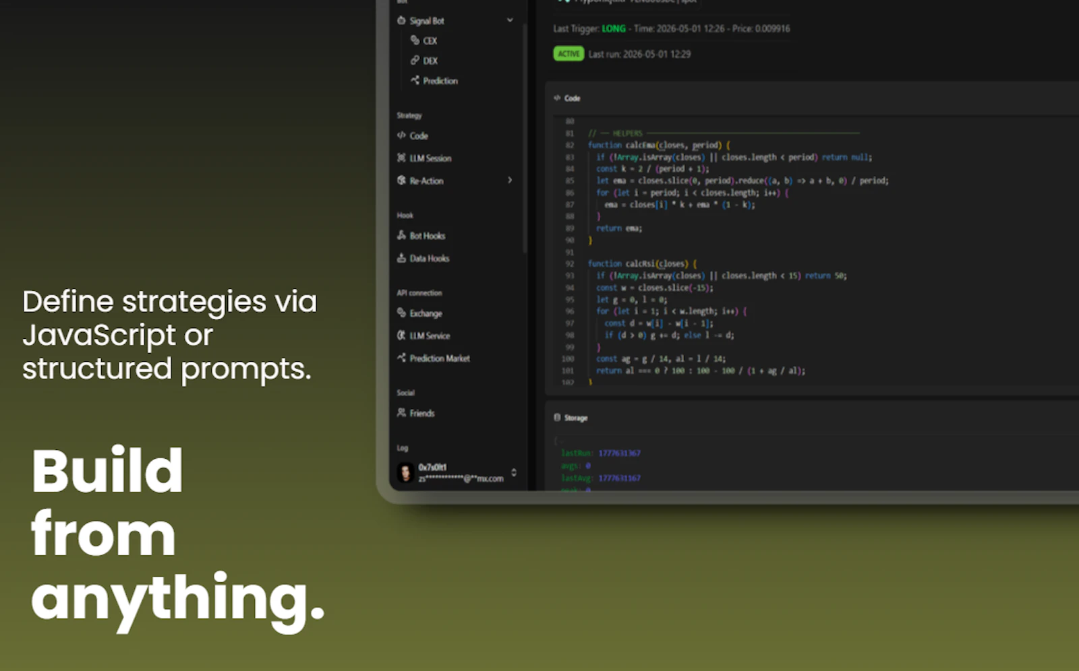Open account switcher arrows beside 0x7s0lt1

click(514, 473)
